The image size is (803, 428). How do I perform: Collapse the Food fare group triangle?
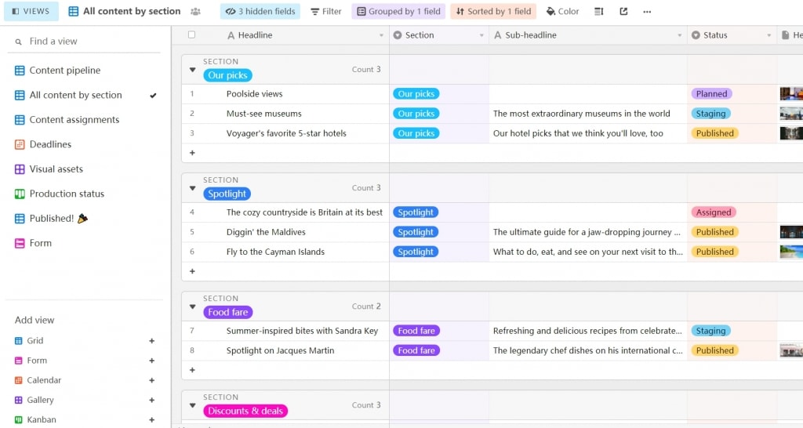tap(193, 306)
